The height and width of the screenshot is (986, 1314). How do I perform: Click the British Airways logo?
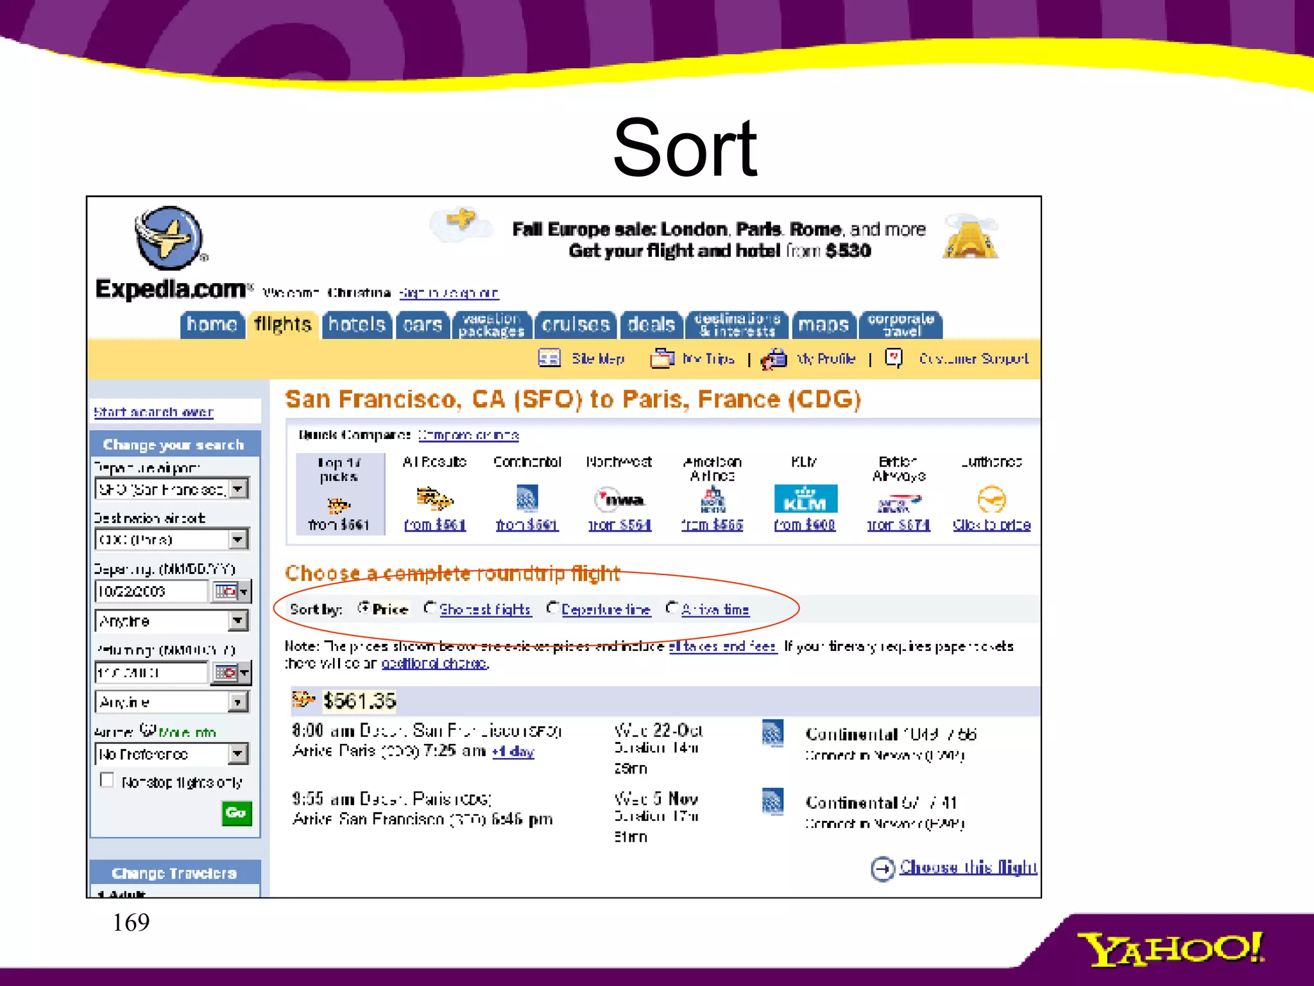tap(898, 503)
